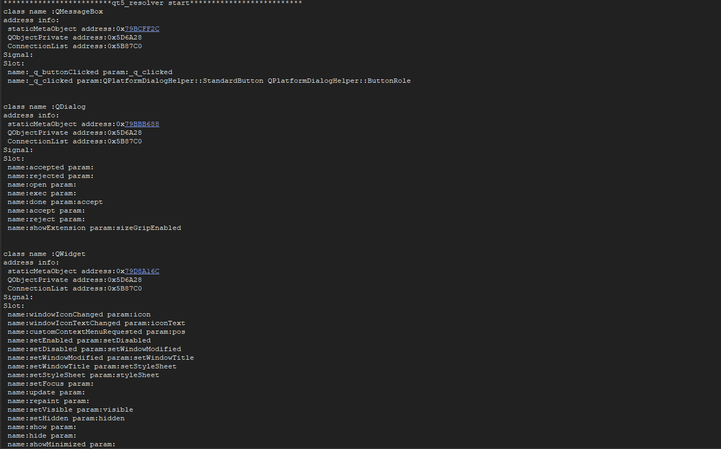Click the 'name:setVisible param:visible' line
Viewport: 721px width, 449px height.
click(70, 410)
